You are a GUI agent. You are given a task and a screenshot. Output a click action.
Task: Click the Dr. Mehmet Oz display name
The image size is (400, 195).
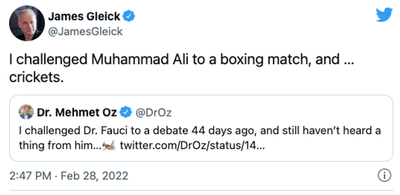(77, 112)
